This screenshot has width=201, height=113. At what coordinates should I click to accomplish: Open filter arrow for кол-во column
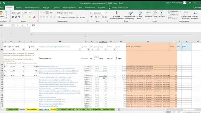click(x=14, y=49)
